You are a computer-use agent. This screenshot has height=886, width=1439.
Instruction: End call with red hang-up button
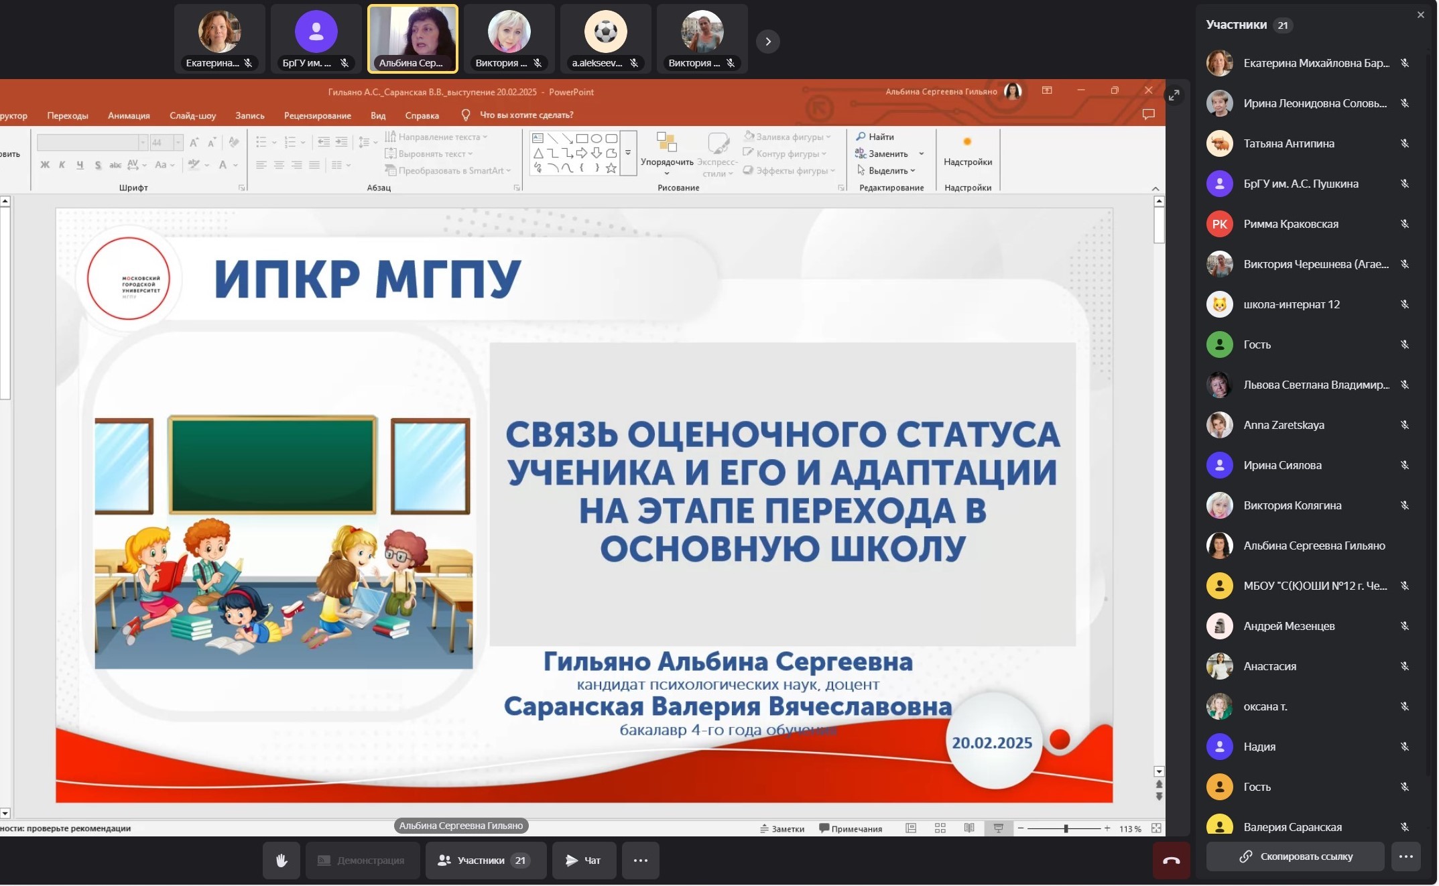click(x=1171, y=861)
